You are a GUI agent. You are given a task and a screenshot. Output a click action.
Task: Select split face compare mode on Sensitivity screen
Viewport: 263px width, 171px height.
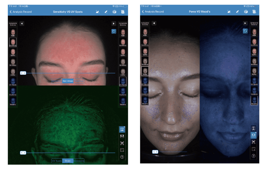[x=122, y=136]
